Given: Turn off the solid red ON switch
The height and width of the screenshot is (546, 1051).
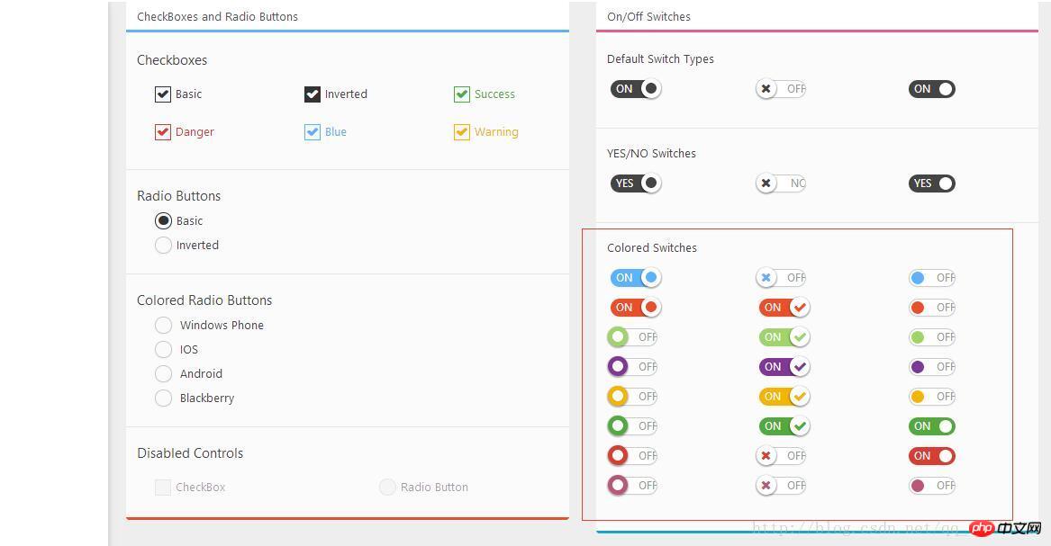Looking at the screenshot, I should (932, 456).
